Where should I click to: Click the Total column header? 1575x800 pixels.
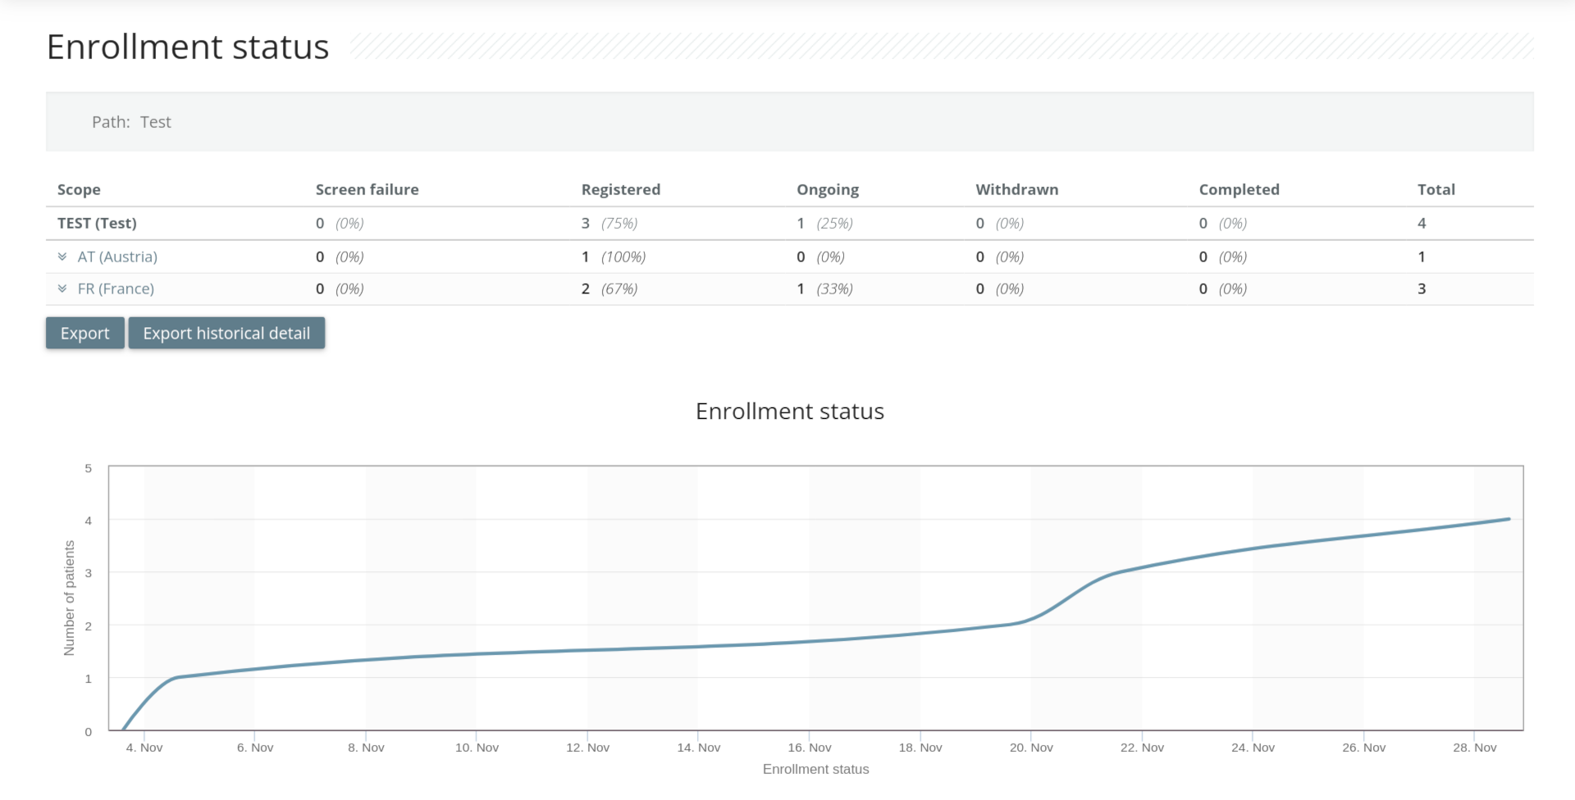1436,189
